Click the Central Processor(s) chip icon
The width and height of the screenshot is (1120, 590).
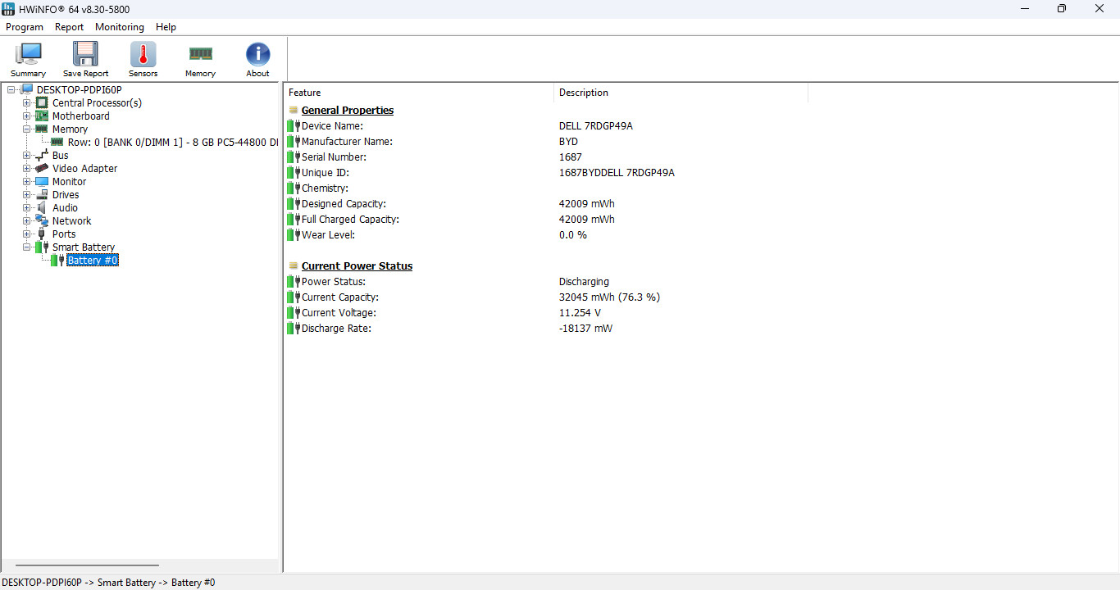tap(42, 103)
